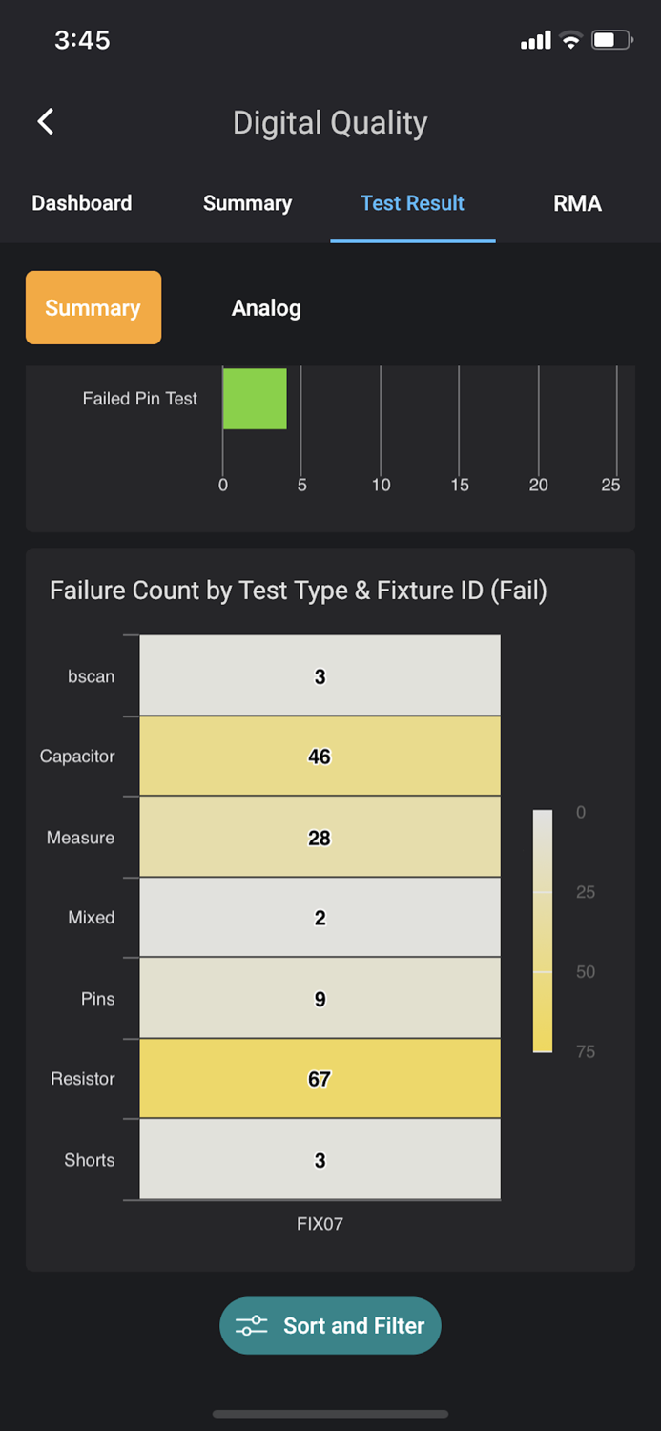Switch to the Analog view

point(266,308)
